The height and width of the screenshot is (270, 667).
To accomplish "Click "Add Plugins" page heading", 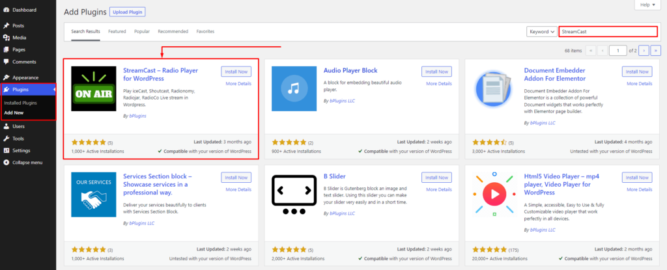I will coord(85,12).
